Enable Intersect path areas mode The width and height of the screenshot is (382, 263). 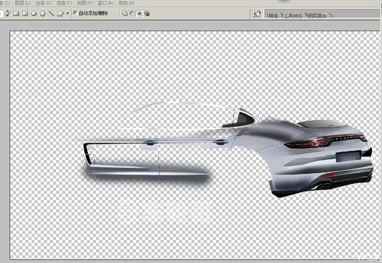tap(140, 13)
